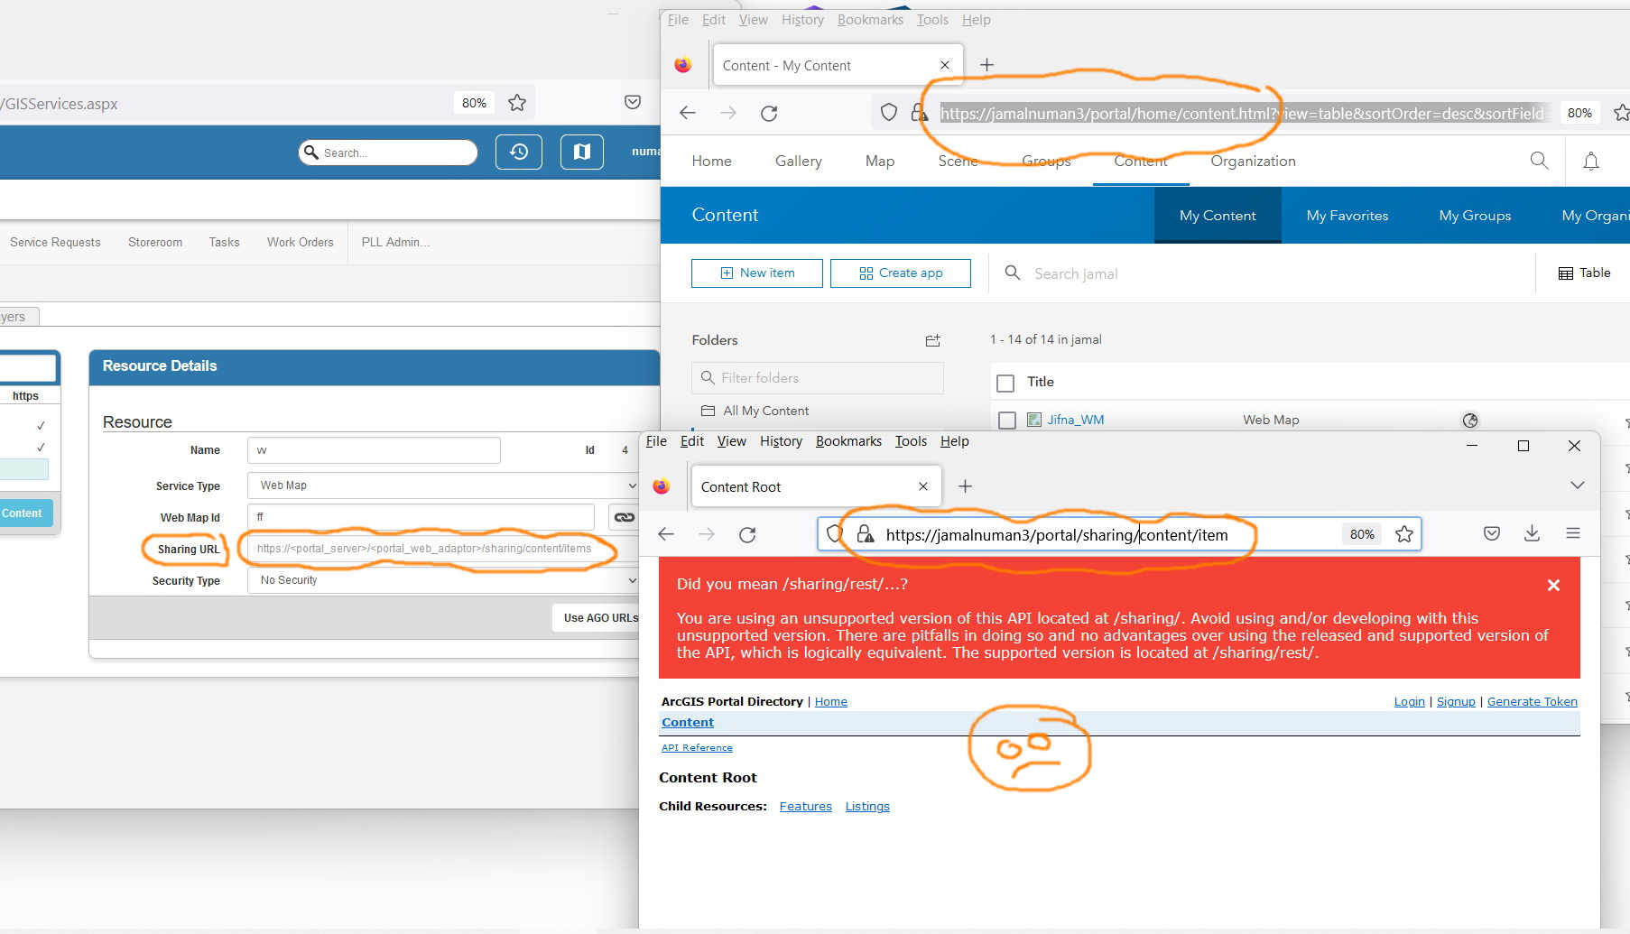Screen dimensions: 1630x934
Task: Switch to the My Favorites tab
Action: click(x=1347, y=215)
